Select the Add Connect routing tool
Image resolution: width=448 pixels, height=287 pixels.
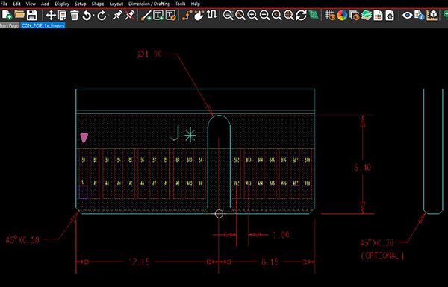[x=187, y=15]
